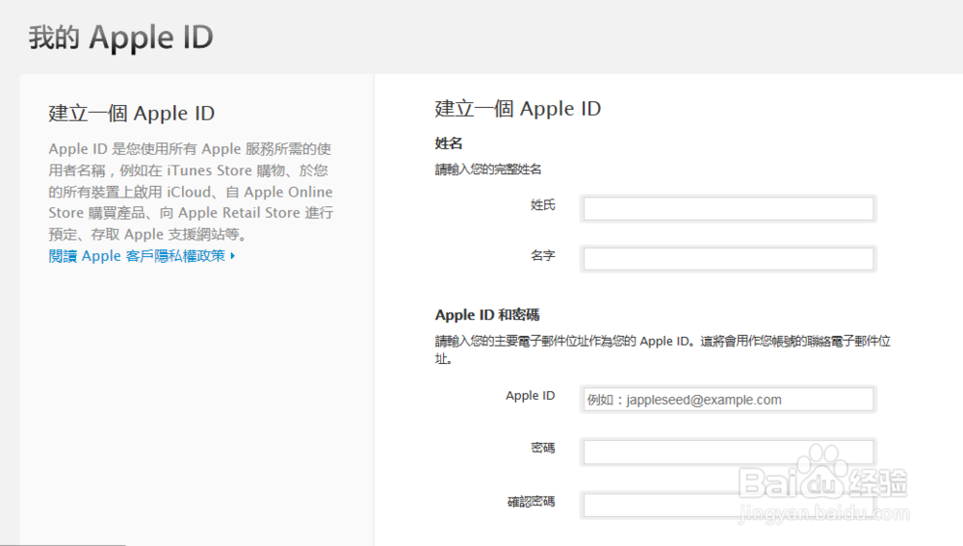The image size is (963, 546).
Task: Click the left sidebar heading 建立一個 Apple ID
Action: tap(131, 113)
